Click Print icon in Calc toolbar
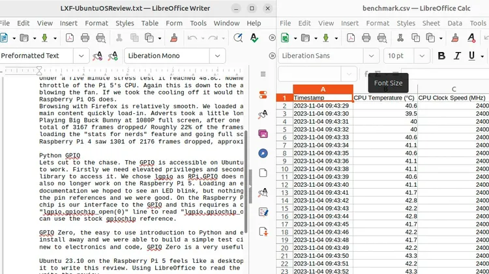The width and height of the screenshot is (489, 274). pos(366,38)
